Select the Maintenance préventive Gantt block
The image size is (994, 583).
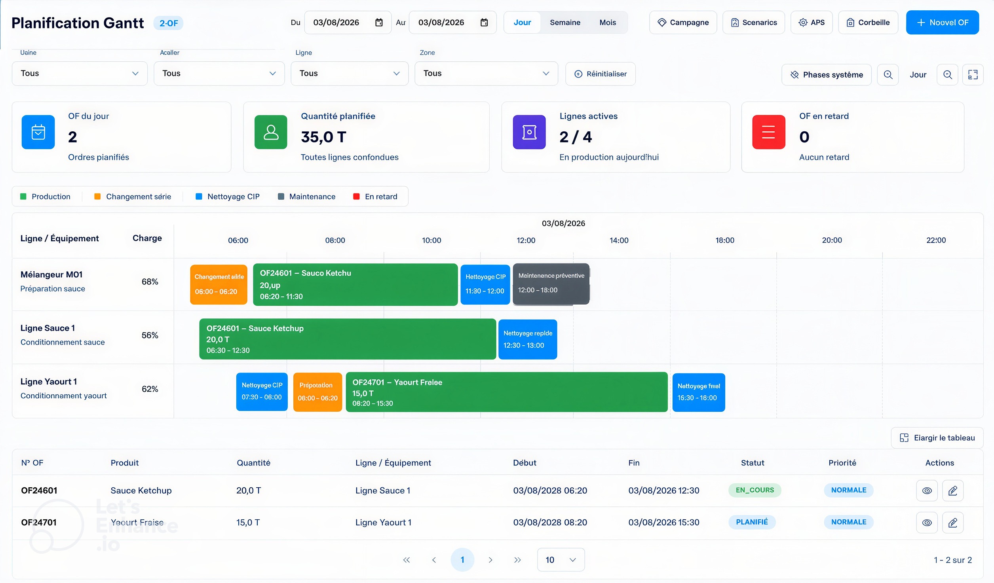pyautogui.click(x=551, y=284)
